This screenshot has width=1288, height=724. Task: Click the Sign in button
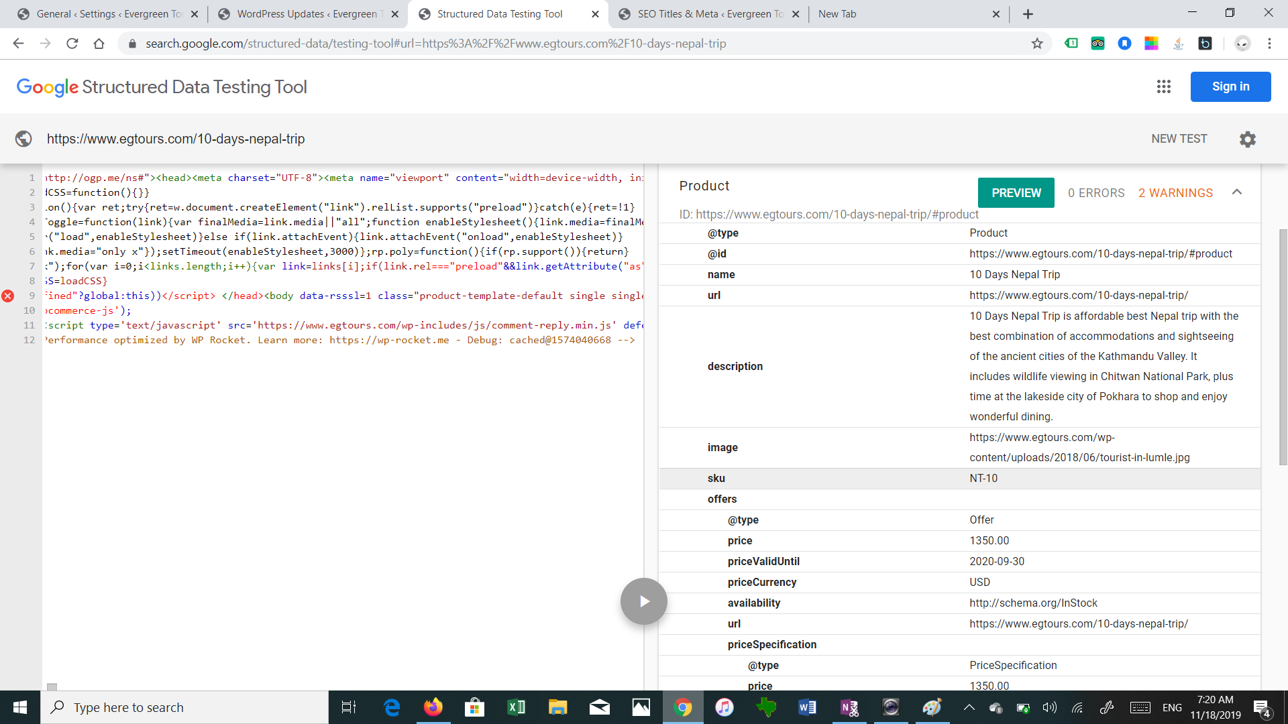1230,86
